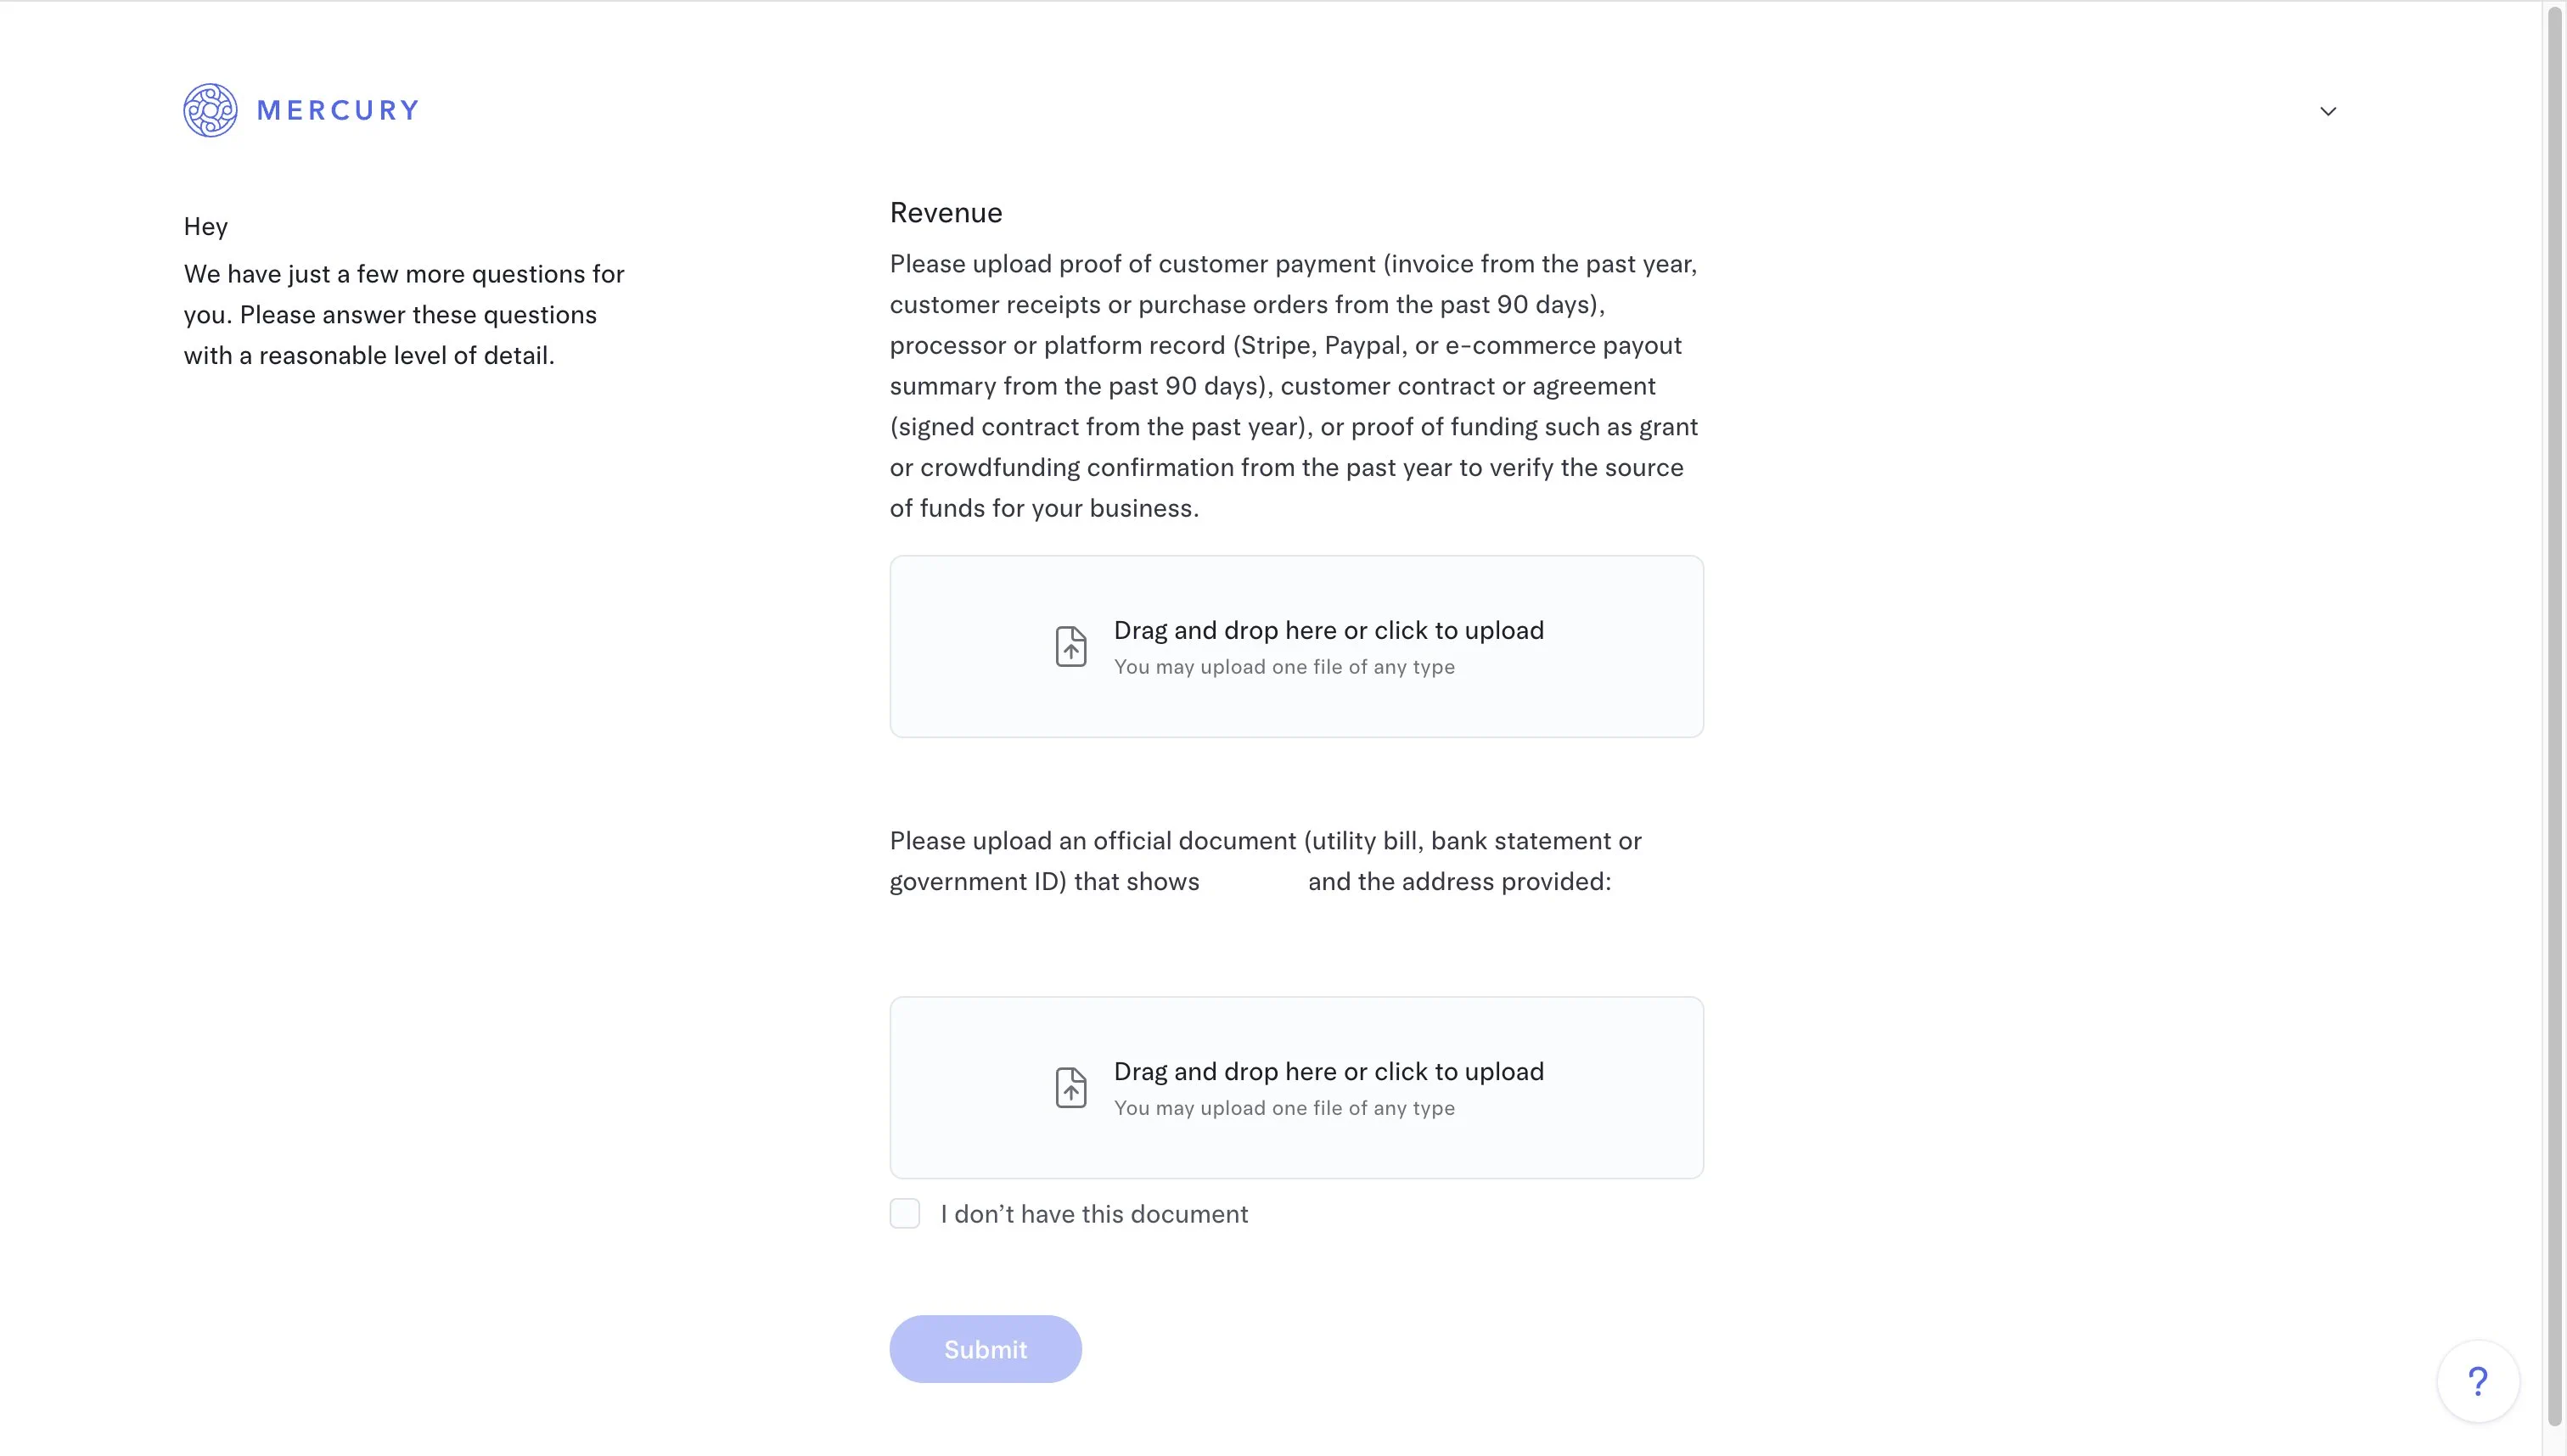Click the Revenue upload's "one file of any type" hint
2567x1456 pixels.
click(1284, 667)
